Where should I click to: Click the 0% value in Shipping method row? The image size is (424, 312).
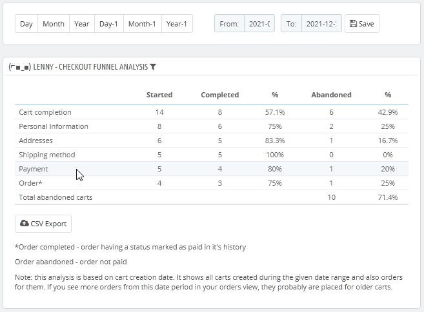point(388,155)
